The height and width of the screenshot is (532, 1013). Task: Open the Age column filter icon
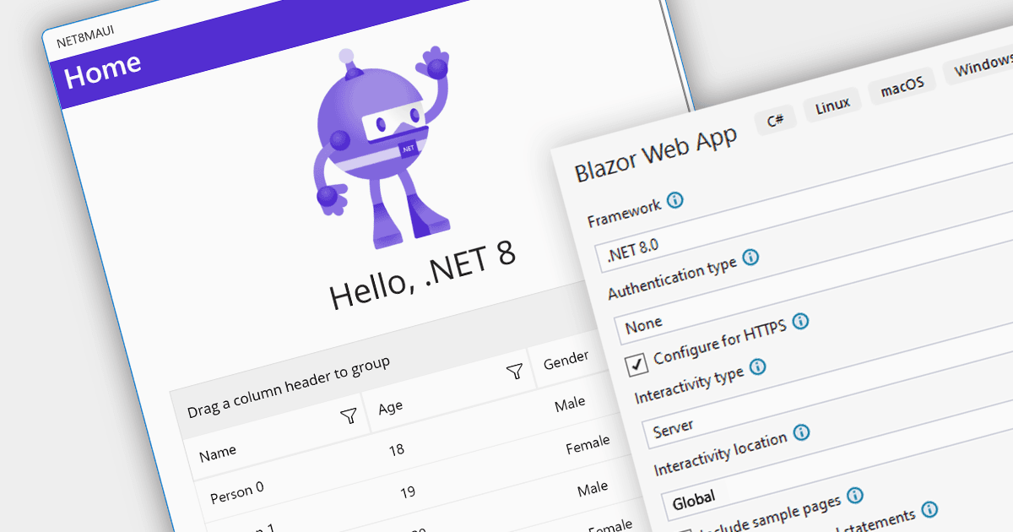coord(514,372)
